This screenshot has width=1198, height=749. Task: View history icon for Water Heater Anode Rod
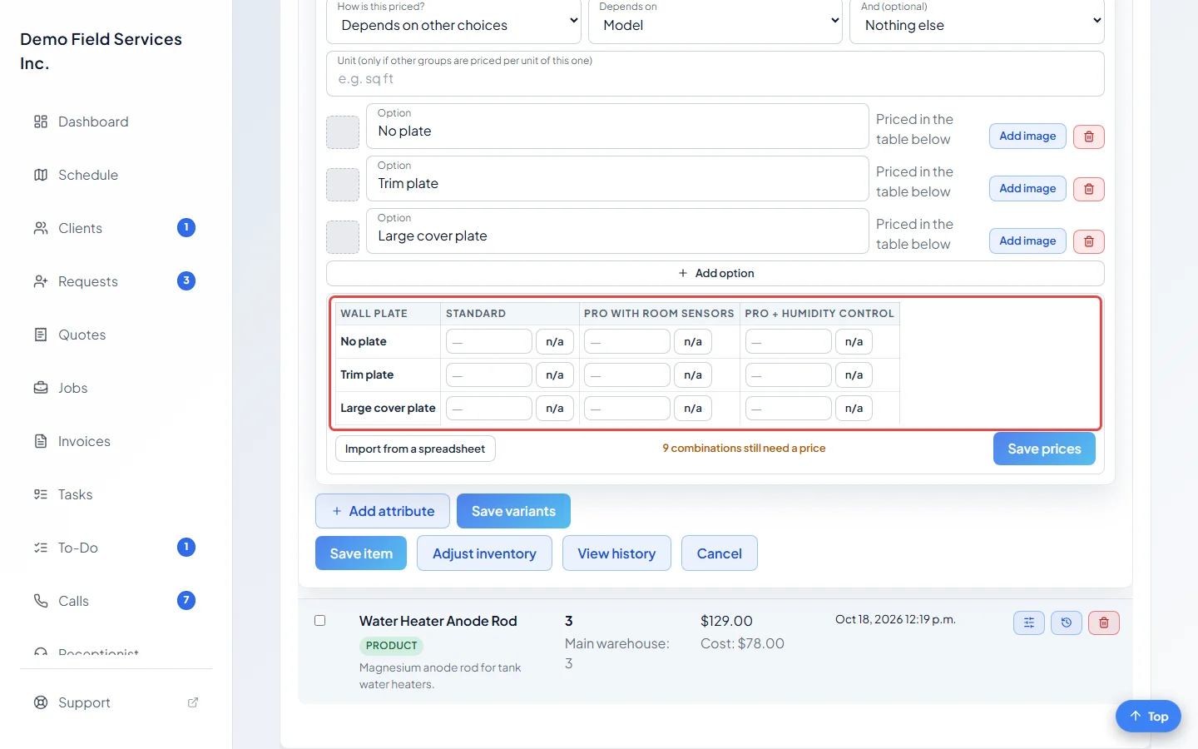point(1067,623)
